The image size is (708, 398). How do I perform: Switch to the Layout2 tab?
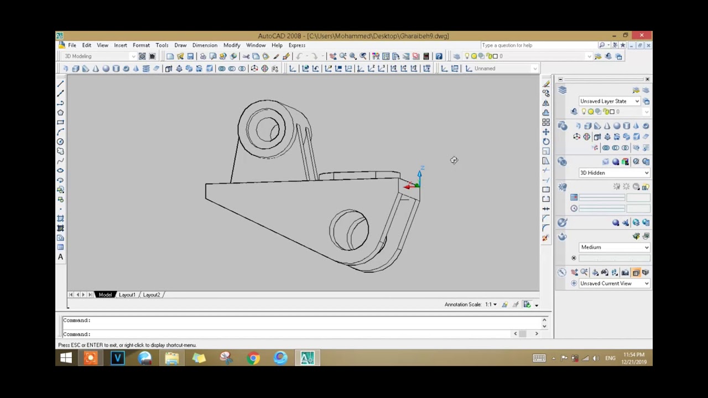coord(151,295)
